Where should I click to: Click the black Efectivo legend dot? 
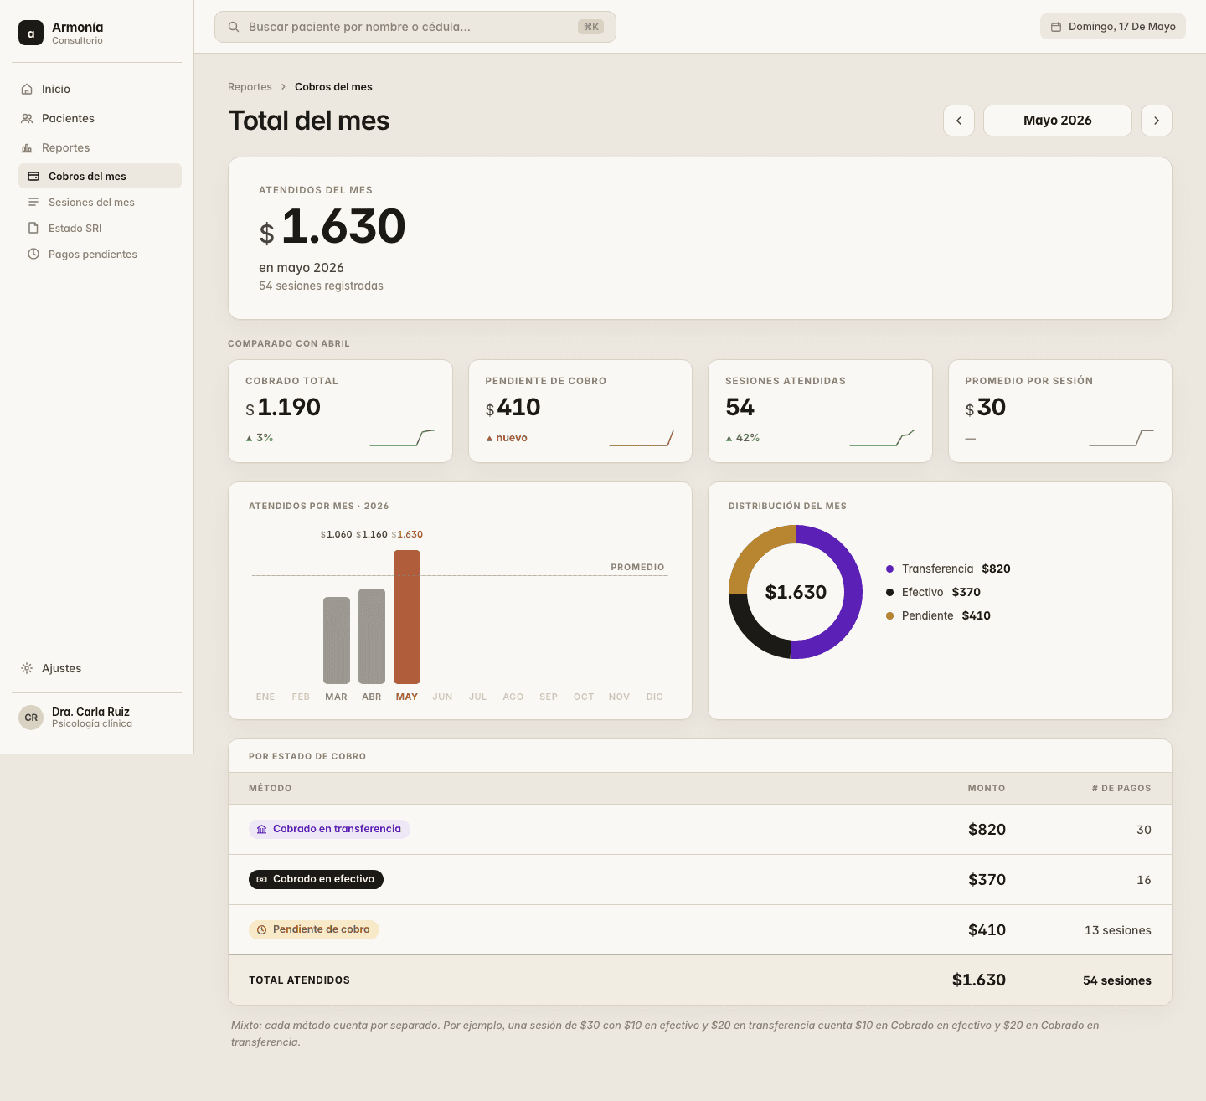889,592
